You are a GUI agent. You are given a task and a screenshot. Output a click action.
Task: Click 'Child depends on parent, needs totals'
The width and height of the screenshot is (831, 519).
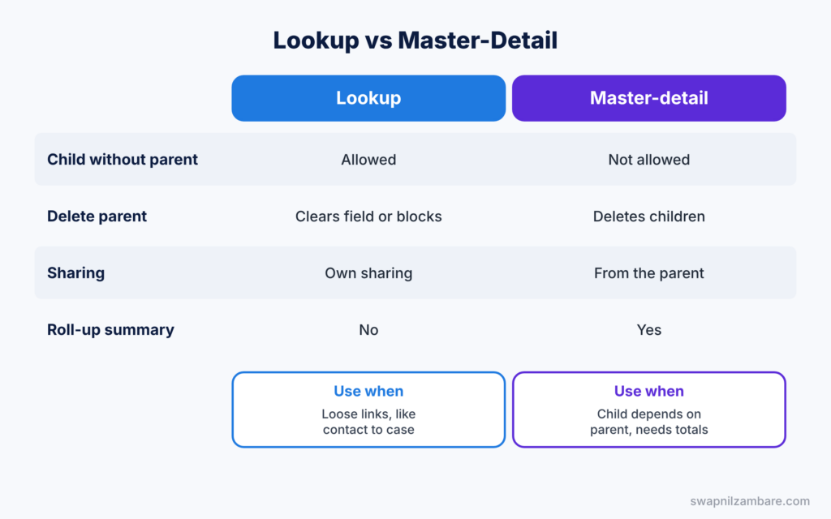648,422
